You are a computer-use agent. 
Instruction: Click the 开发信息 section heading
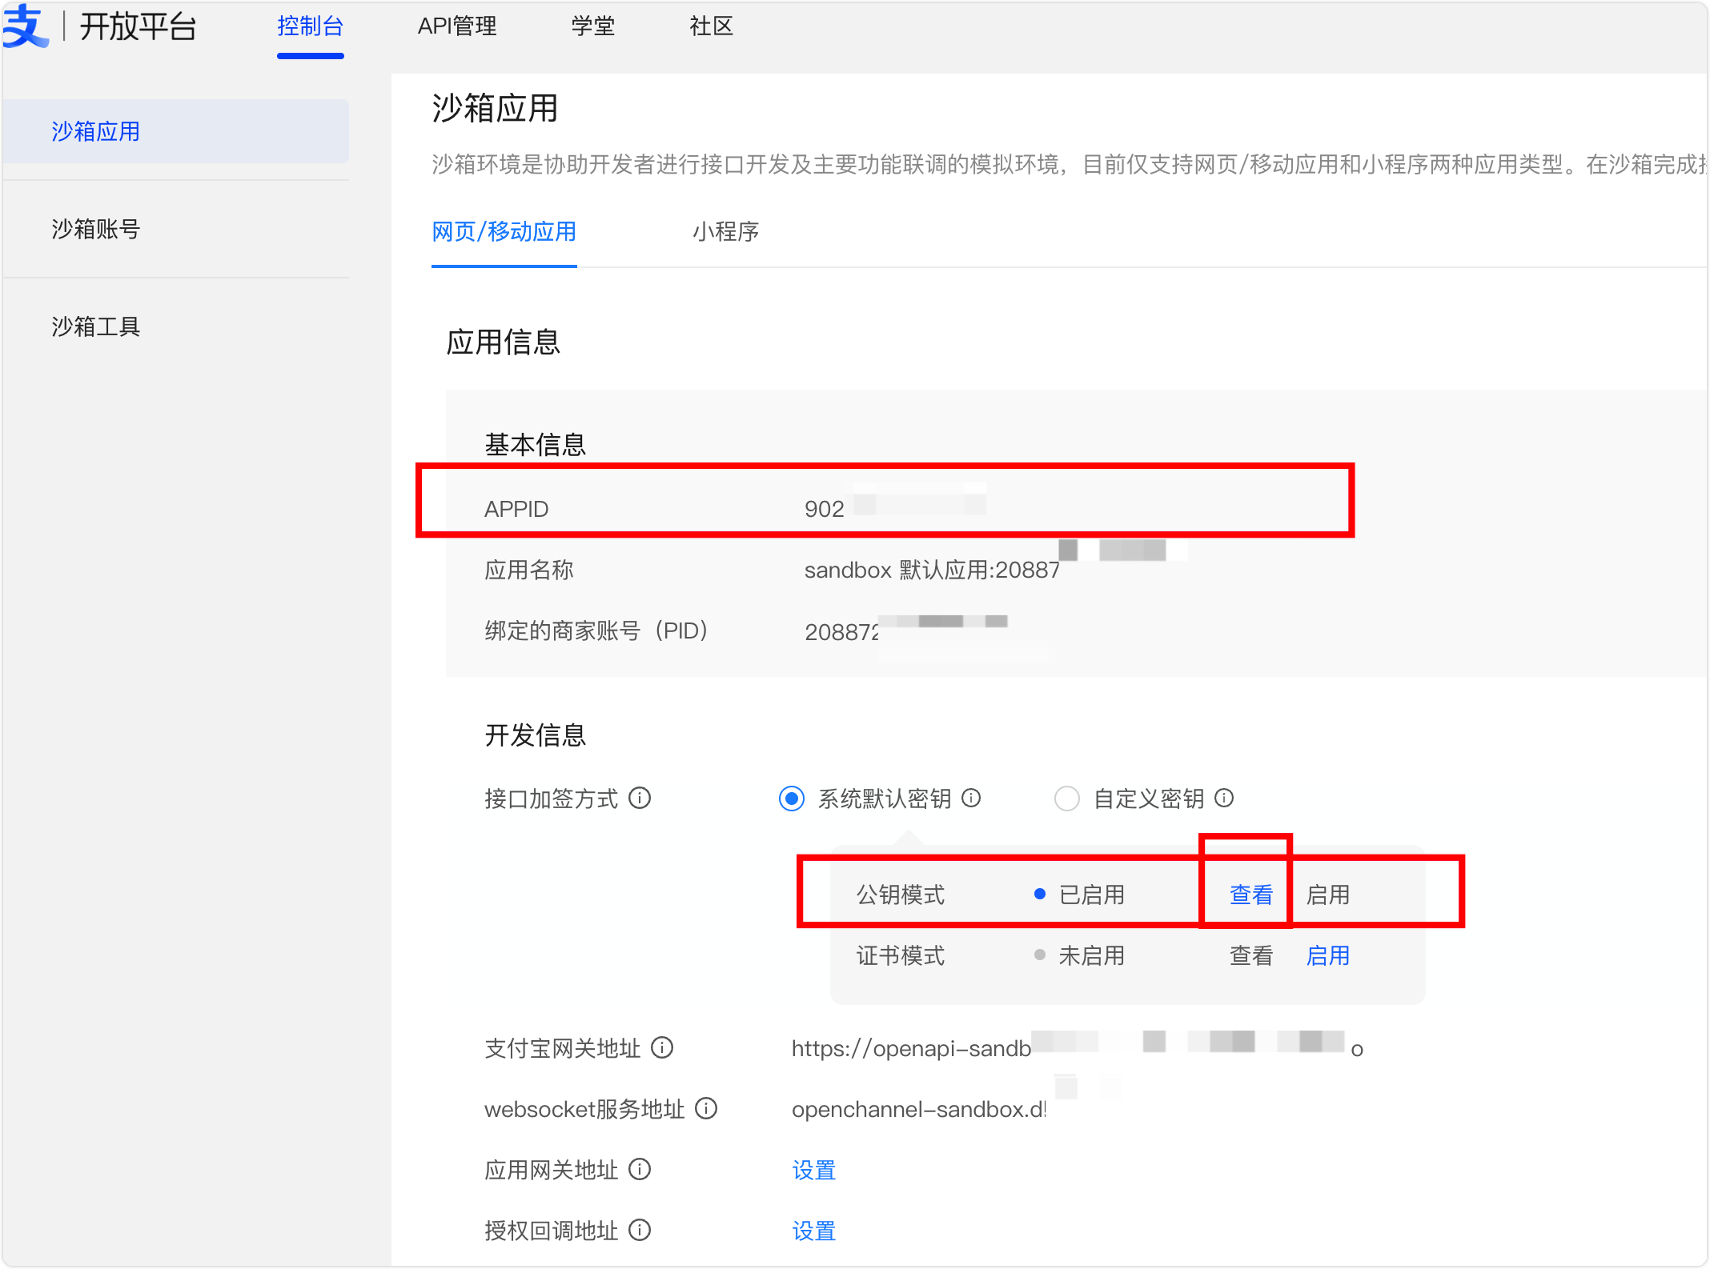(536, 735)
